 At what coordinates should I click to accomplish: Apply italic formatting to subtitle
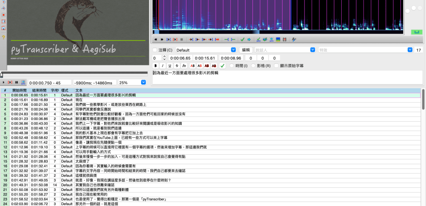tap(163, 66)
